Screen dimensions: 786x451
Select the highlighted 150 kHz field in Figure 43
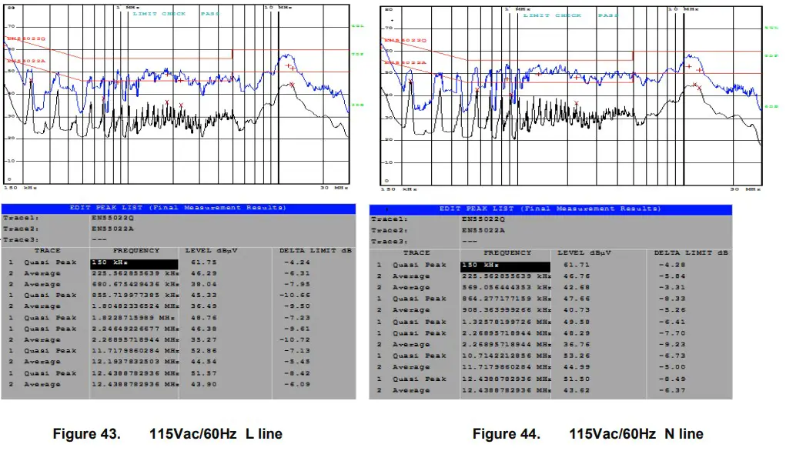134,264
